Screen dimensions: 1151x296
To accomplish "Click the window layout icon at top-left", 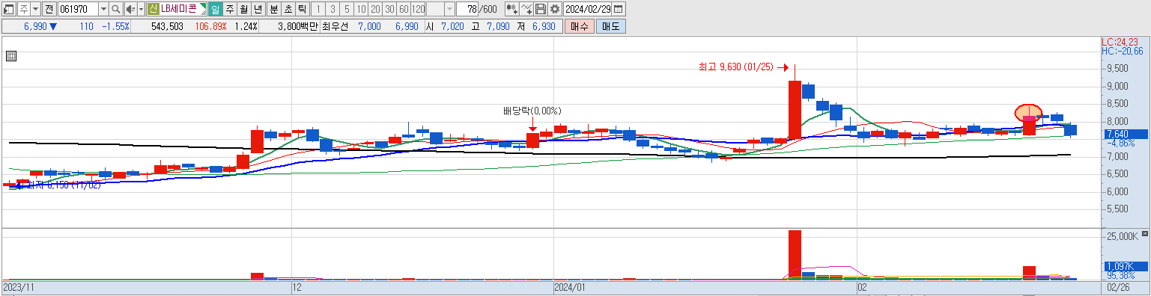I will (x=9, y=9).
